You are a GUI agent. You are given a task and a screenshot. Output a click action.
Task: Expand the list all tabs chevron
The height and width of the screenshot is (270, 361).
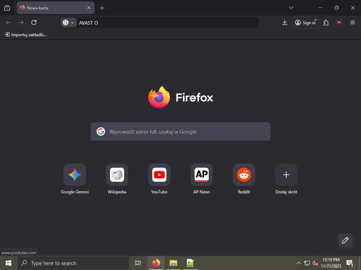coord(291,8)
